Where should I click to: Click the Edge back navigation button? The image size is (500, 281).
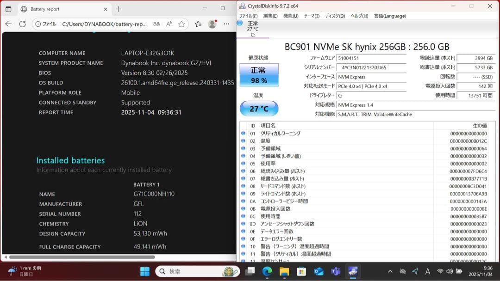[x=8, y=23]
